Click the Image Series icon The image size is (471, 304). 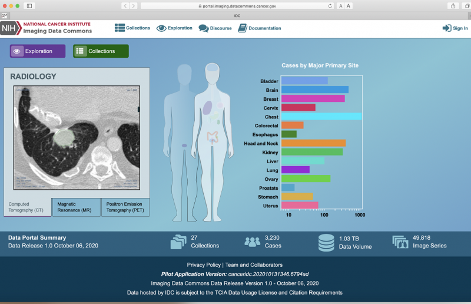point(400,242)
